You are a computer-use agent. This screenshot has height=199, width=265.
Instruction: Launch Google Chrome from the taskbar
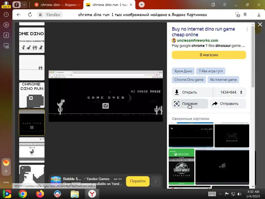tap(23, 194)
